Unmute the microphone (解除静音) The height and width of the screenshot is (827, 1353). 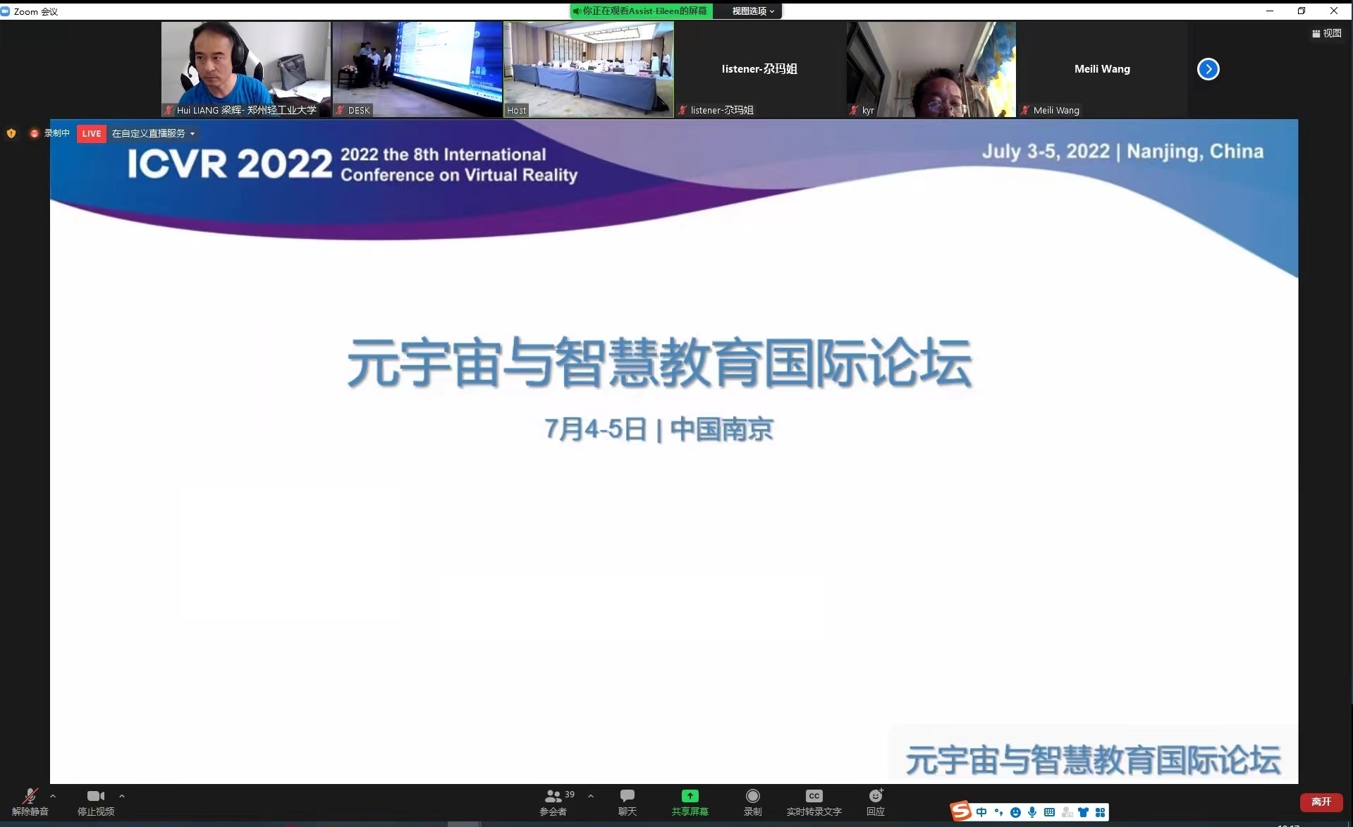(x=30, y=802)
